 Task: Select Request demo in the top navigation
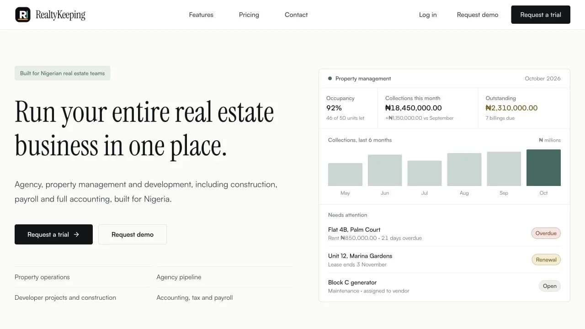point(478,15)
